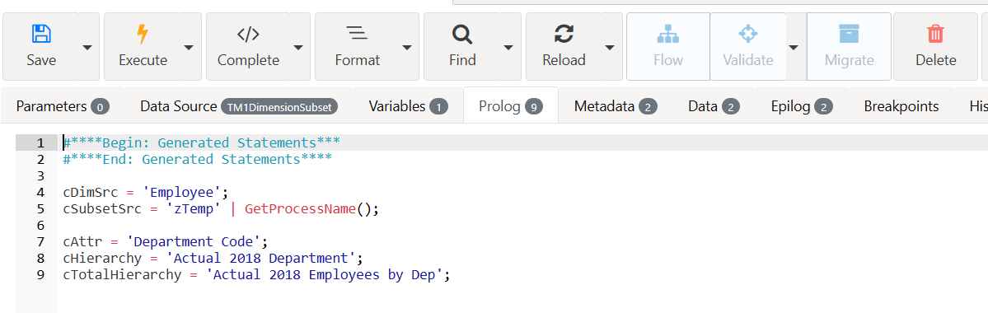Switch to the Variables tab
This screenshot has width=988, height=313.
(408, 106)
